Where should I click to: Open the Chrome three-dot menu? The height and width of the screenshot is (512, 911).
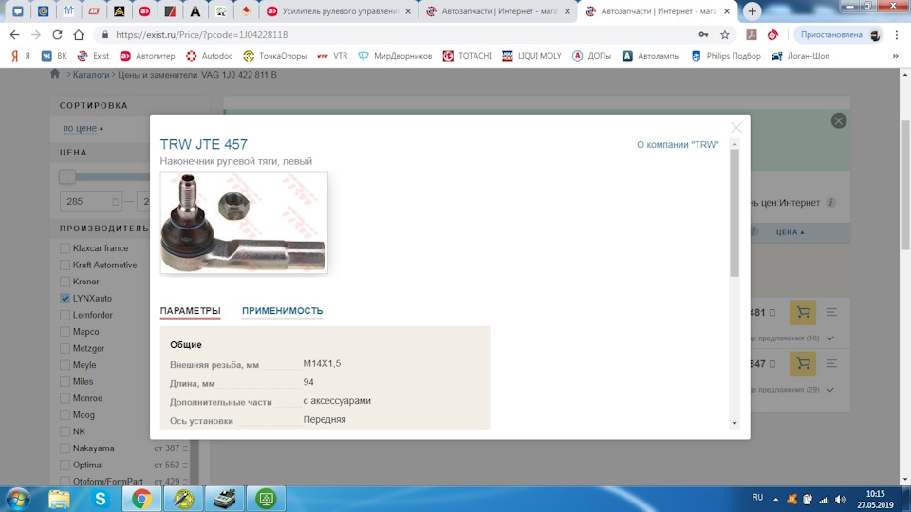897,35
